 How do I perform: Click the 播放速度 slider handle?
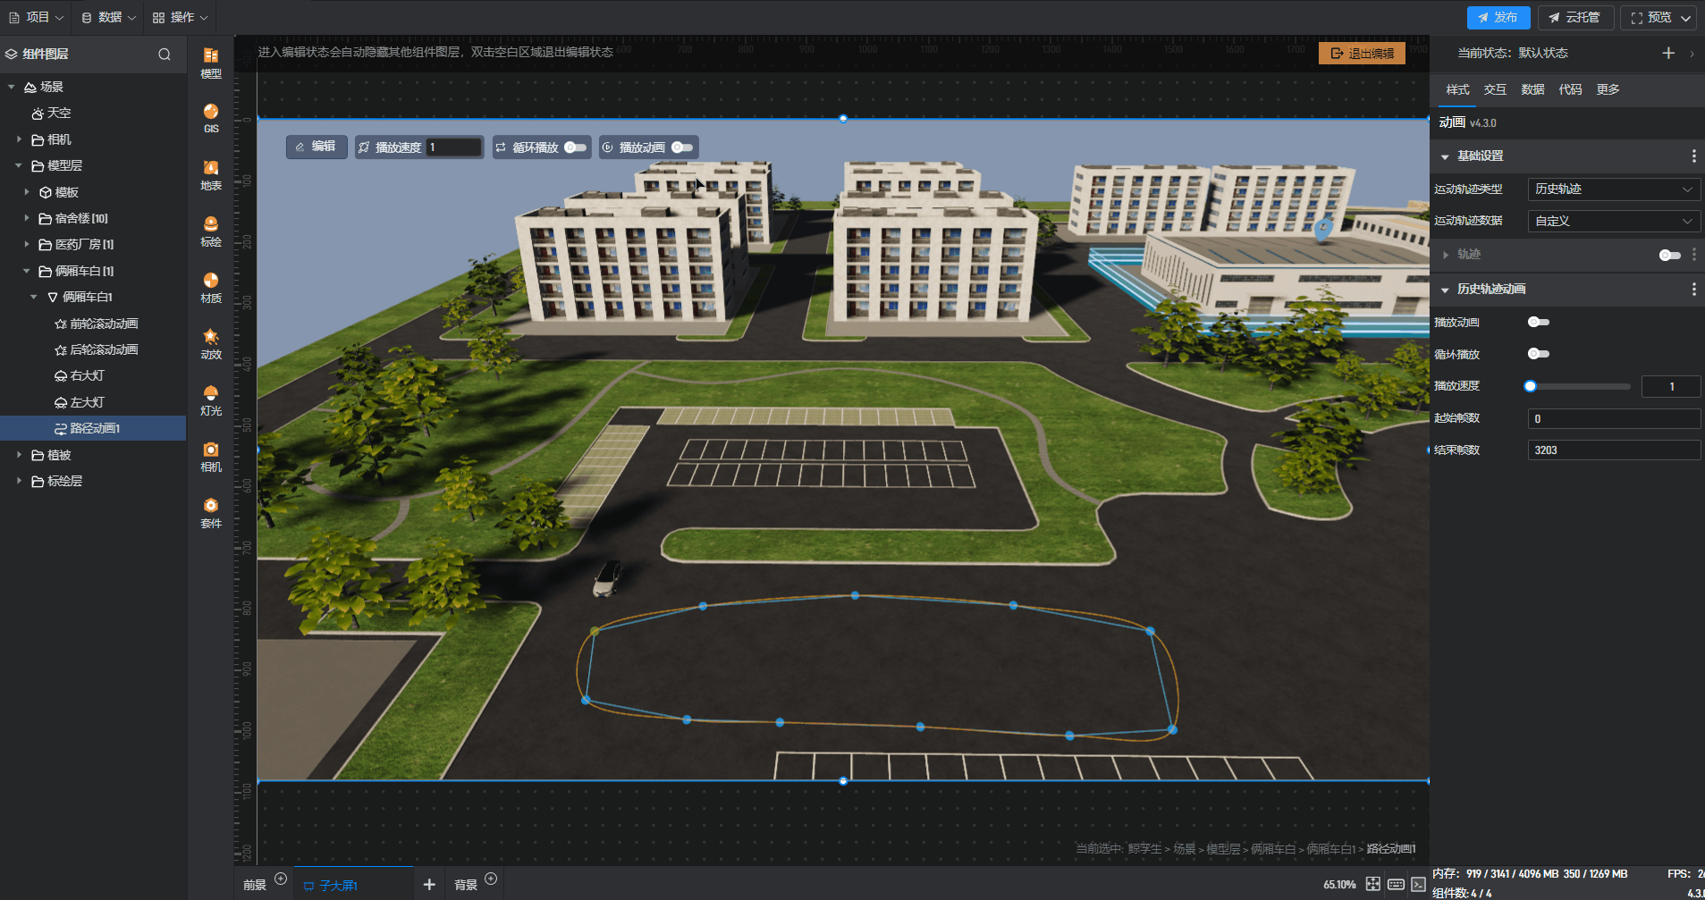(x=1531, y=386)
